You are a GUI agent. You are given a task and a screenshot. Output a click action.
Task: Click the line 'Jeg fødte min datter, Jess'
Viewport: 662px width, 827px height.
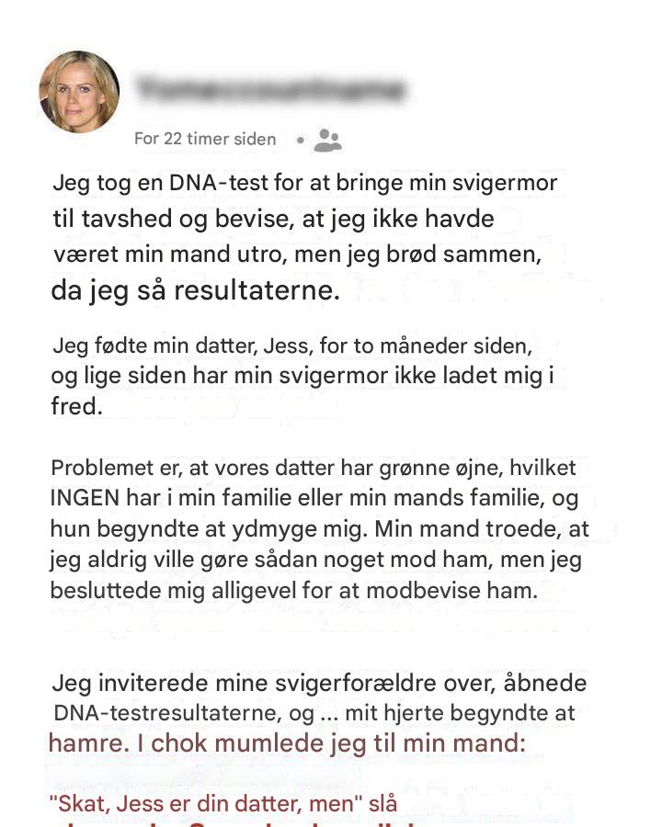click(292, 346)
